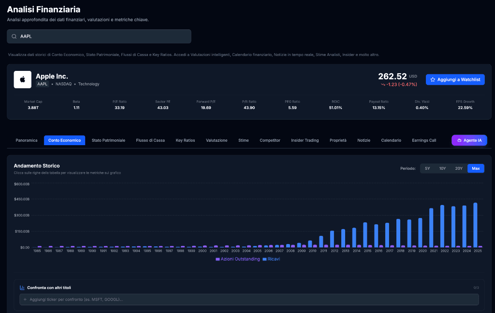Click the AAPL ticker search field
The width and height of the screenshot is (495, 313).
(x=99, y=36)
